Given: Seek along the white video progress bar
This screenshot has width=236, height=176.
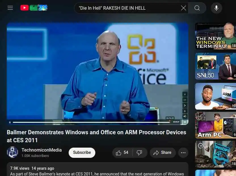Looking at the screenshot, I should (91, 122).
